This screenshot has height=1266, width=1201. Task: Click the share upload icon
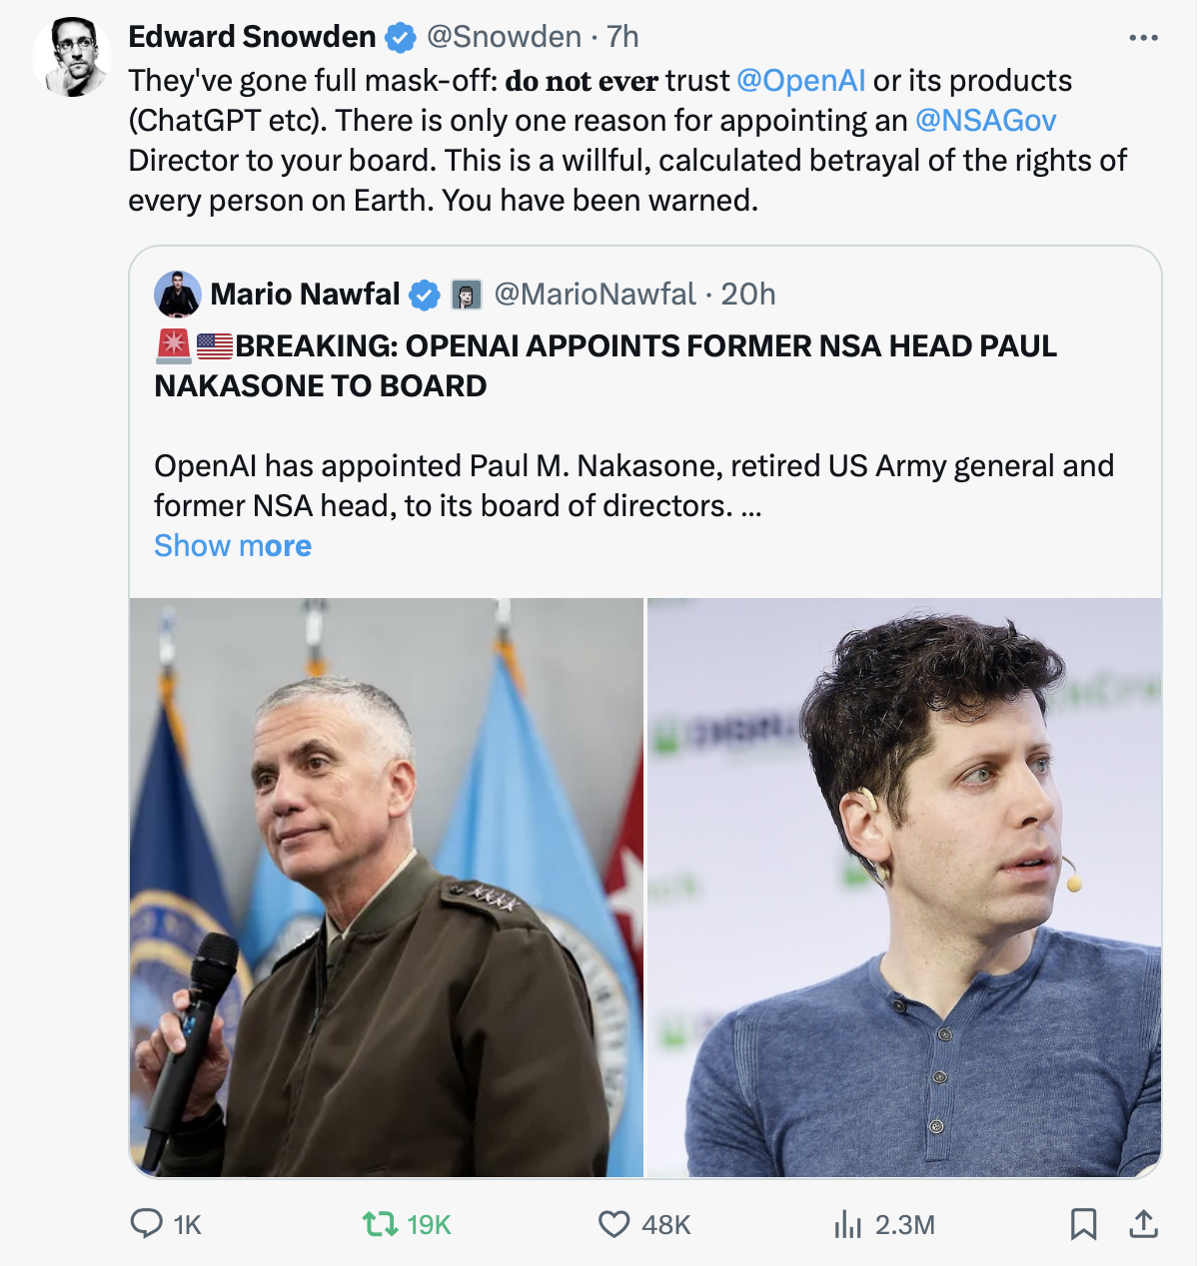(x=1143, y=1224)
